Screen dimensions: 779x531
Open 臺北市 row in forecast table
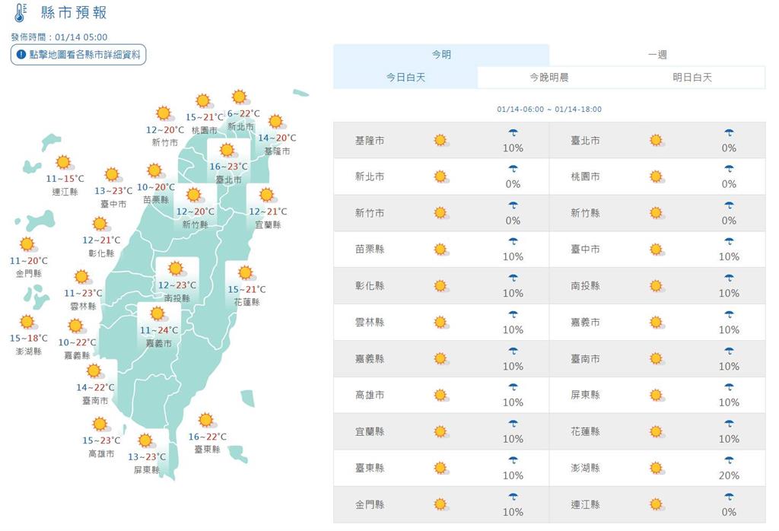coord(585,141)
